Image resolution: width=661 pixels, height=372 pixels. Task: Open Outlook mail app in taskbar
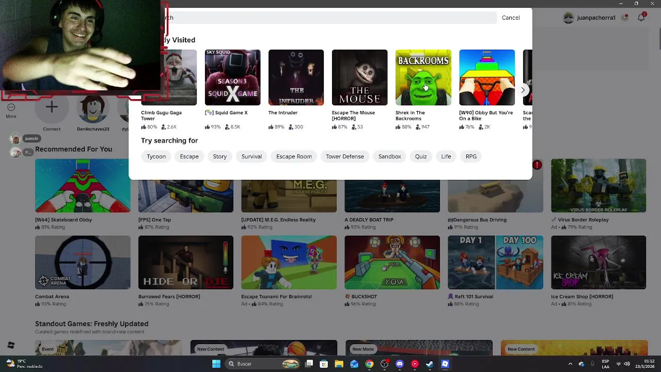click(x=354, y=364)
